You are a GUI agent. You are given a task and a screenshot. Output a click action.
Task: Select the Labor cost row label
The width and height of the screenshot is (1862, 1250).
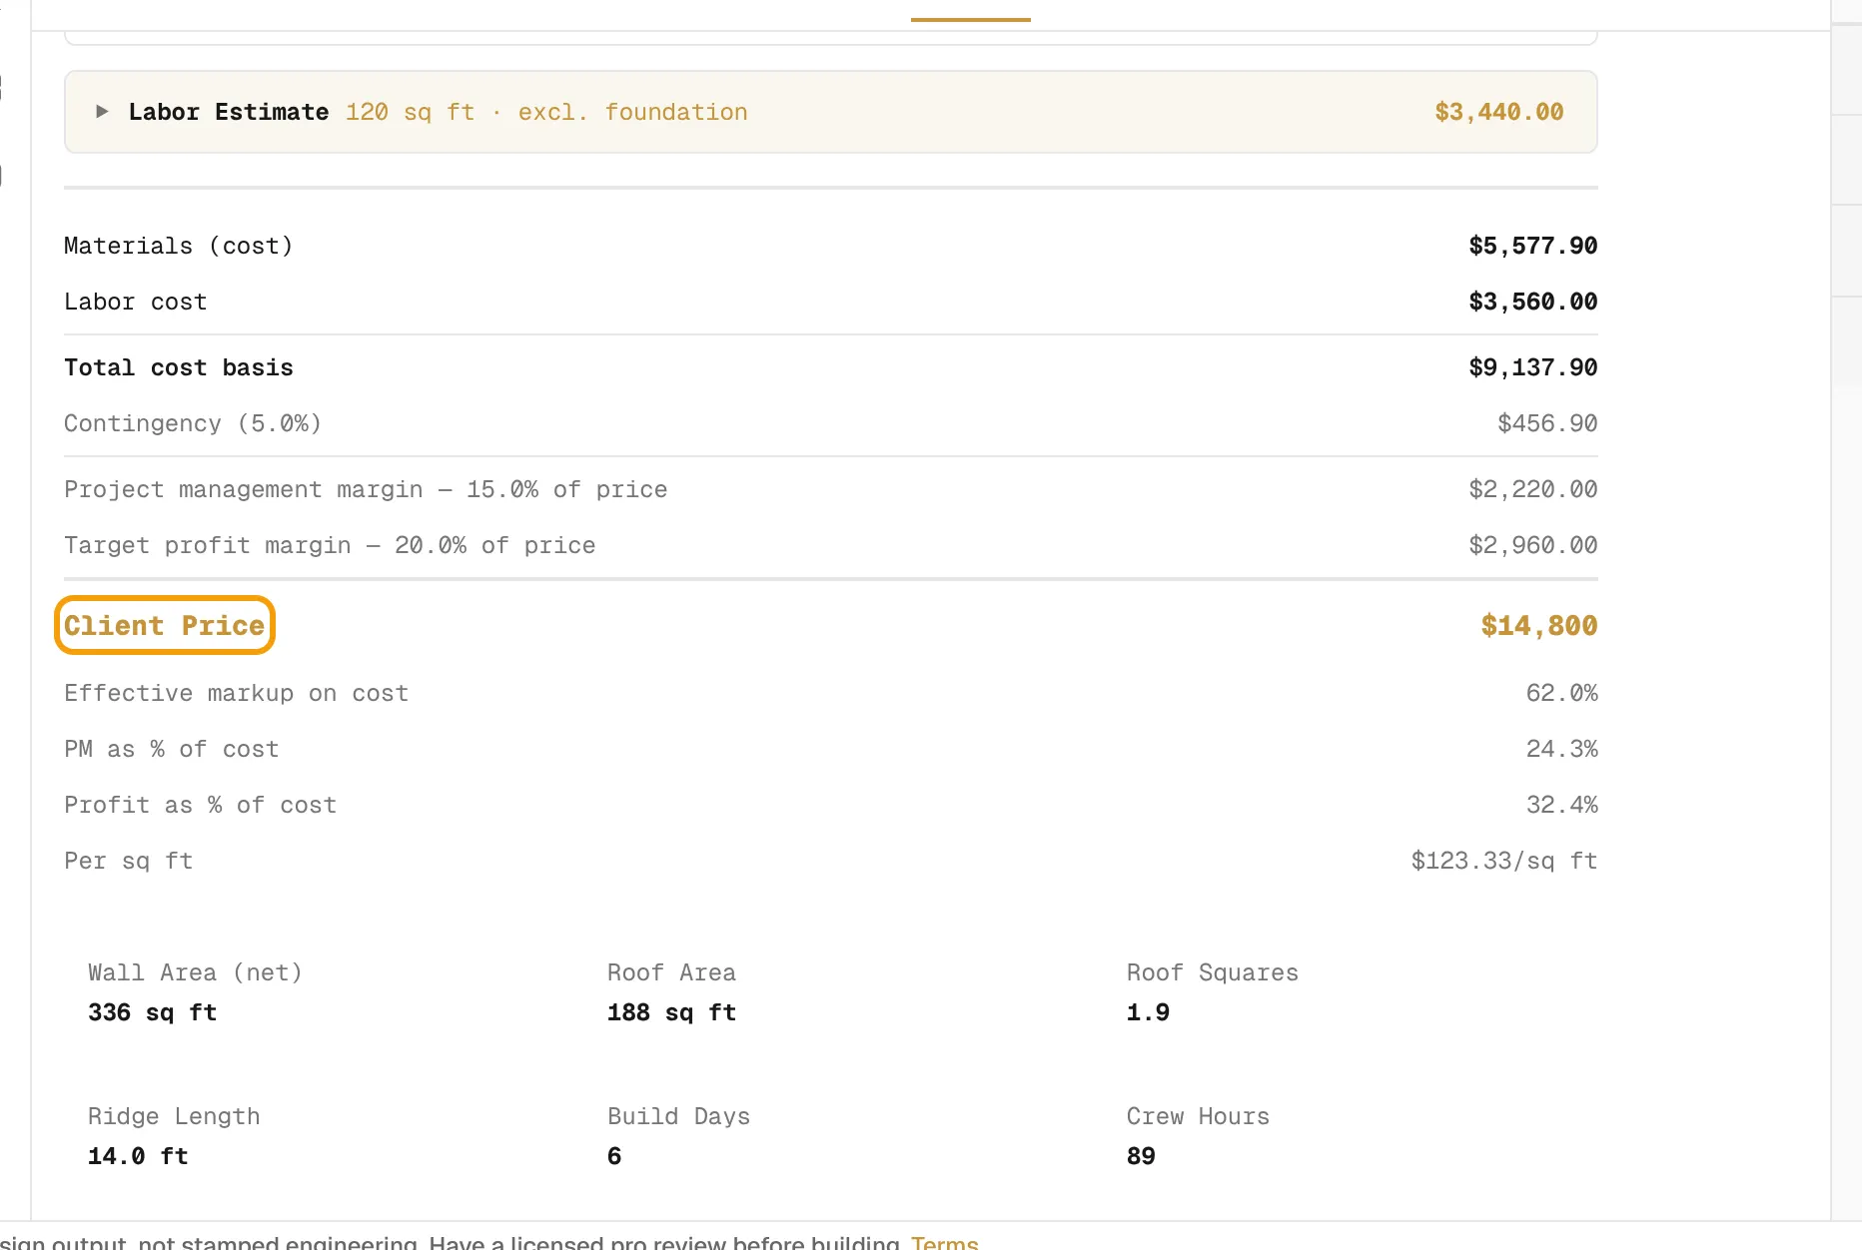(x=136, y=302)
